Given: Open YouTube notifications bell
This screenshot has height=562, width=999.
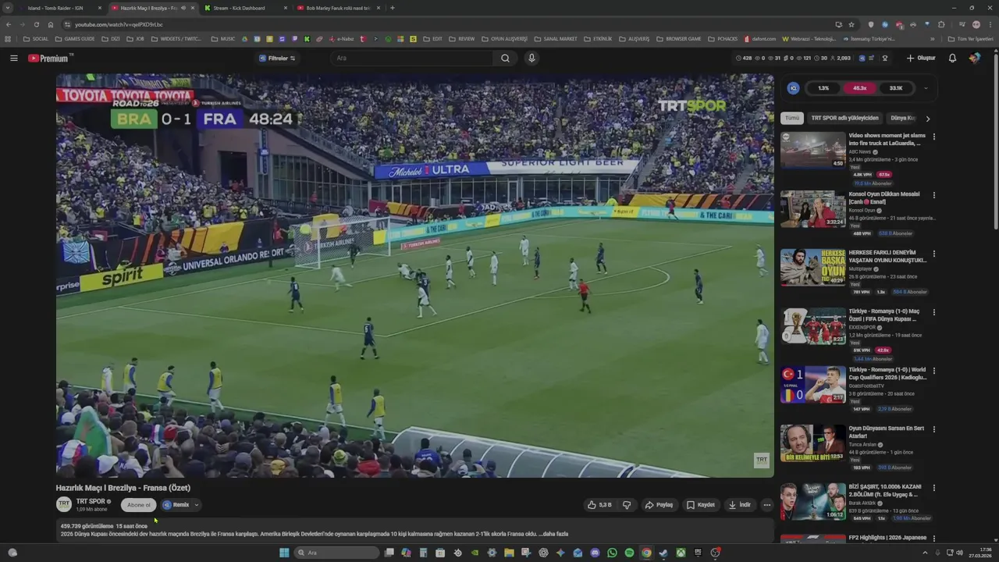Looking at the screenshot, I should pos(952,58).
